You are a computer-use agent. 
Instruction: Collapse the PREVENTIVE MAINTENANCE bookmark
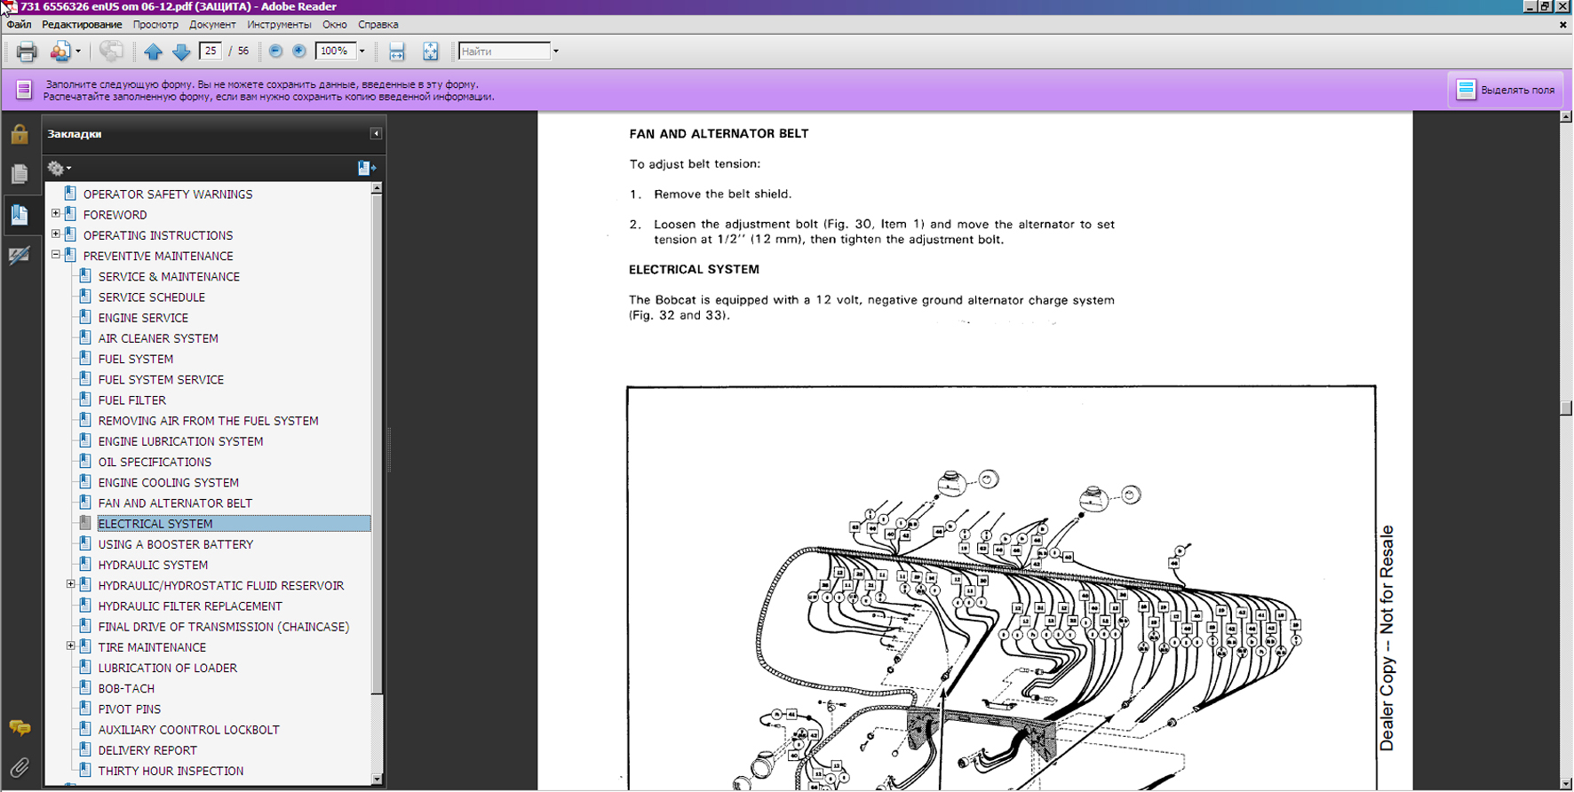click(56, 255)
